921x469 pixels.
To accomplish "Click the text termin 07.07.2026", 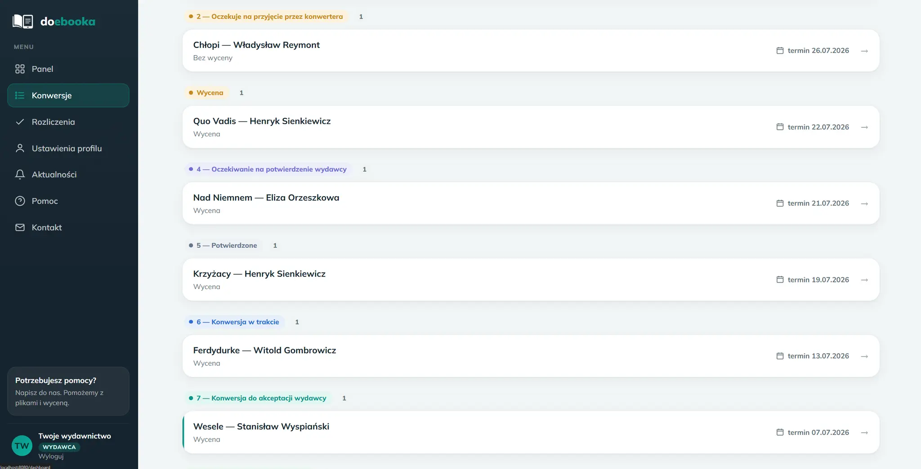I will tap(818, 432).
